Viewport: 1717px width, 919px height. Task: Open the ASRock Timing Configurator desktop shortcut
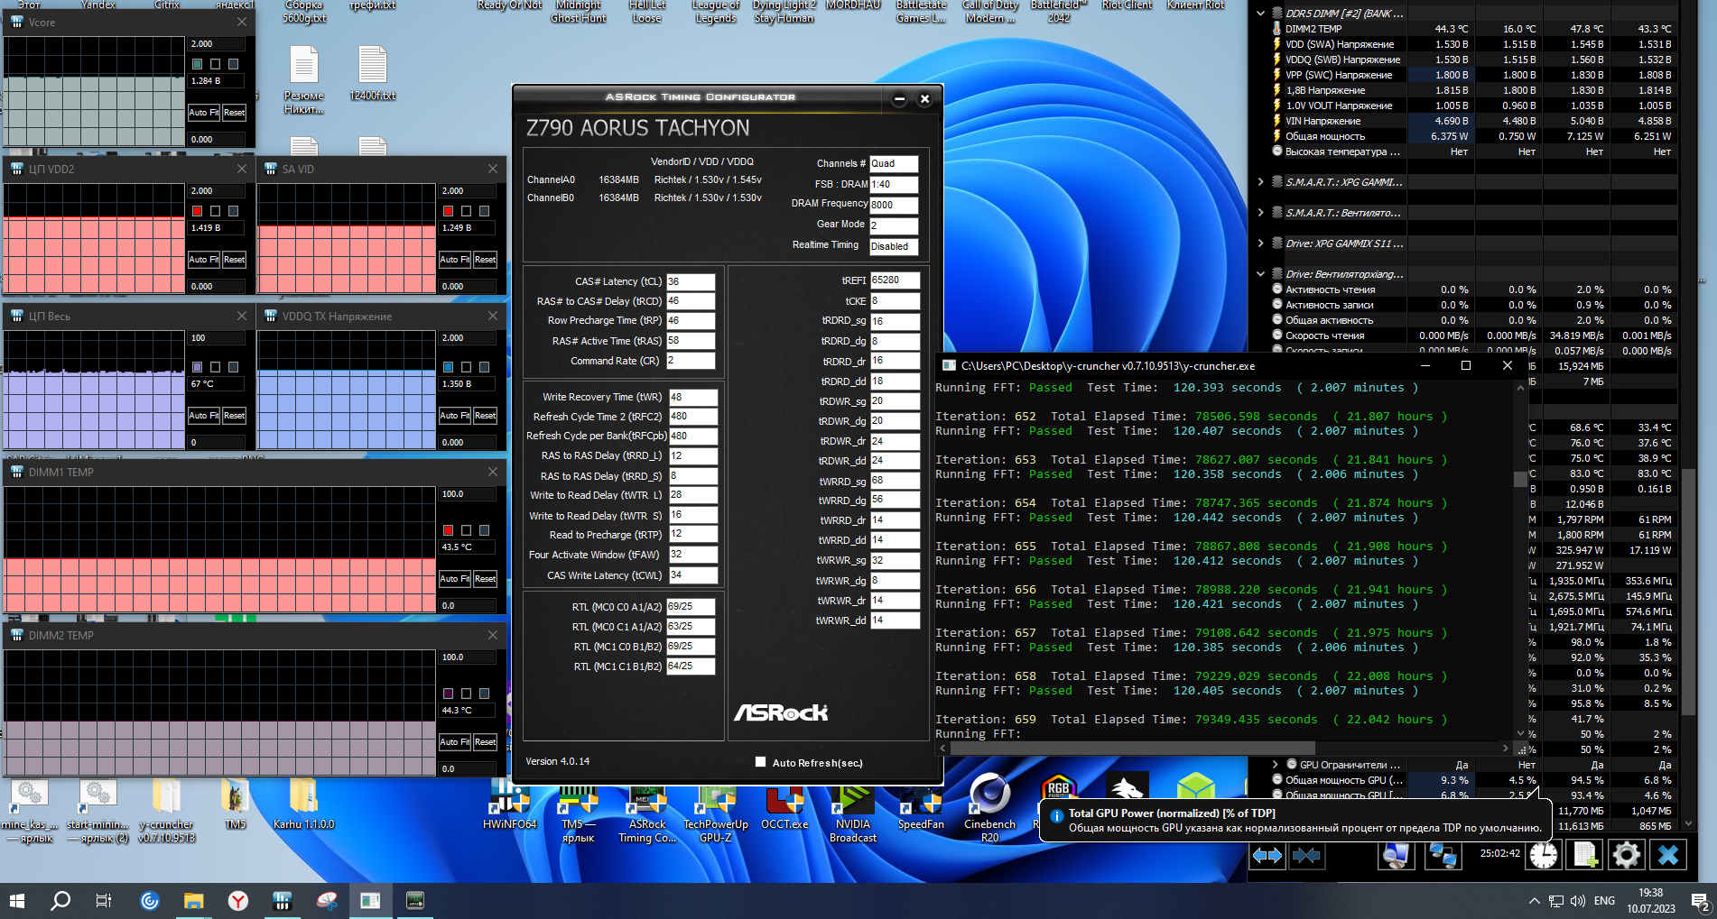click(x=647, y=812)
